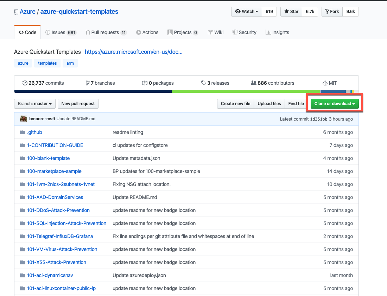Image resolution: width=387 pixels, height=296 pixels.
Task: Click the repository book icon beside Azure
Action: coord(16,12)
